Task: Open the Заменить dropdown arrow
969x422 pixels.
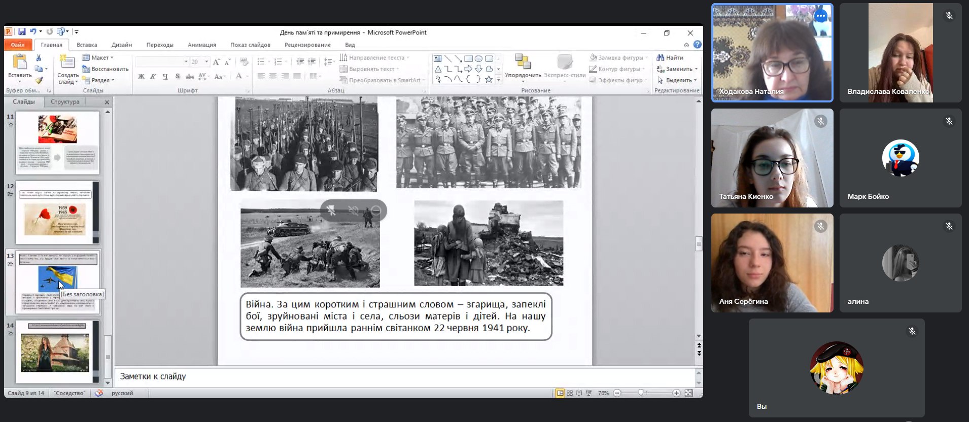Action: 696,69
